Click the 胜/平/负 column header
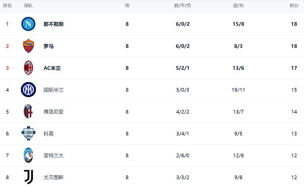This screenshot has height=188, width=304. pyautogui.click(x=182, y=6)
